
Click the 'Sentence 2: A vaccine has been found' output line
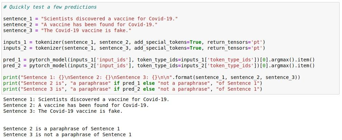point(76,106)
